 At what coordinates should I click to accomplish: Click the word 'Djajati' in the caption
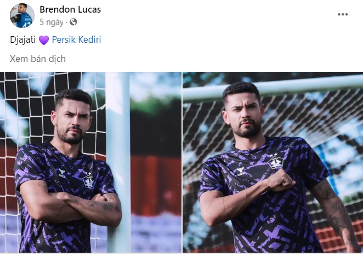click(x=22, y=40)
